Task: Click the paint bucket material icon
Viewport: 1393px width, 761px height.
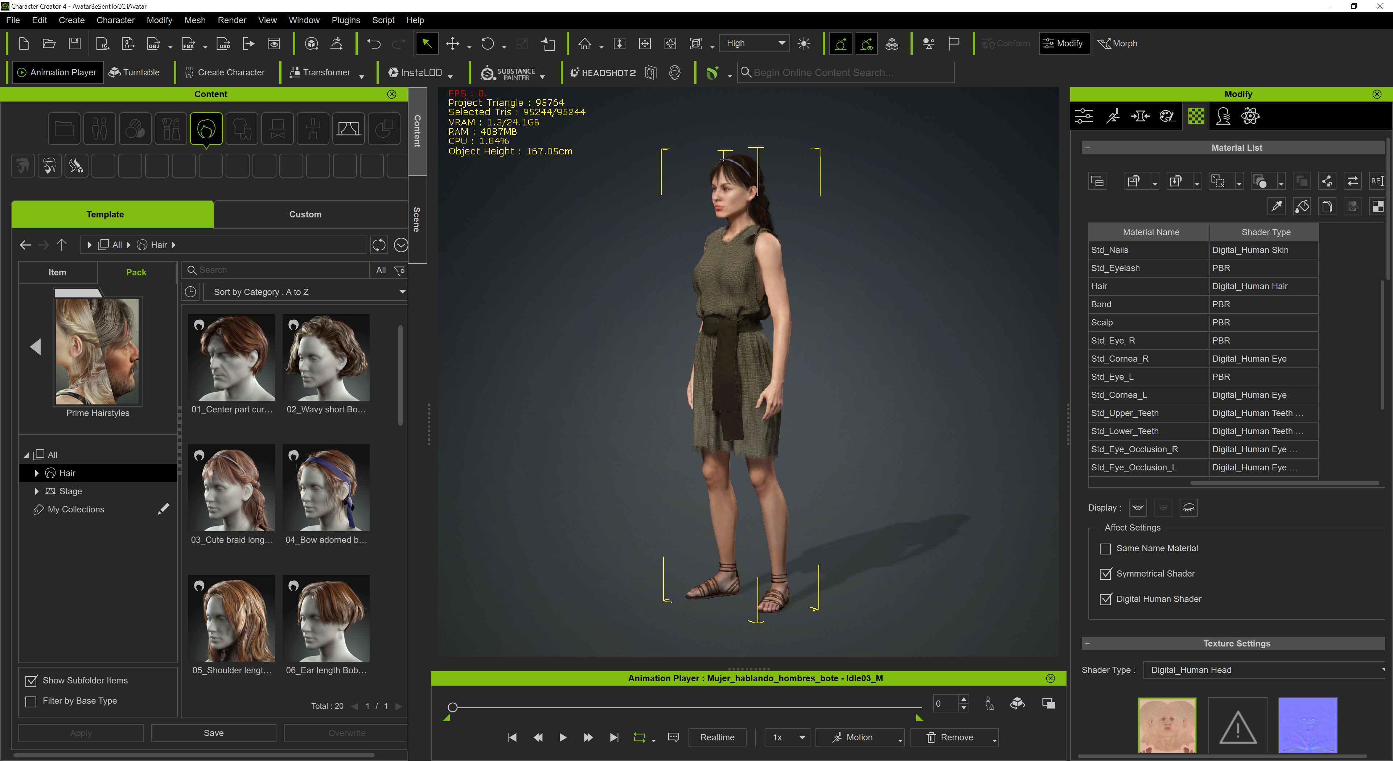Action: (1302, 206)
